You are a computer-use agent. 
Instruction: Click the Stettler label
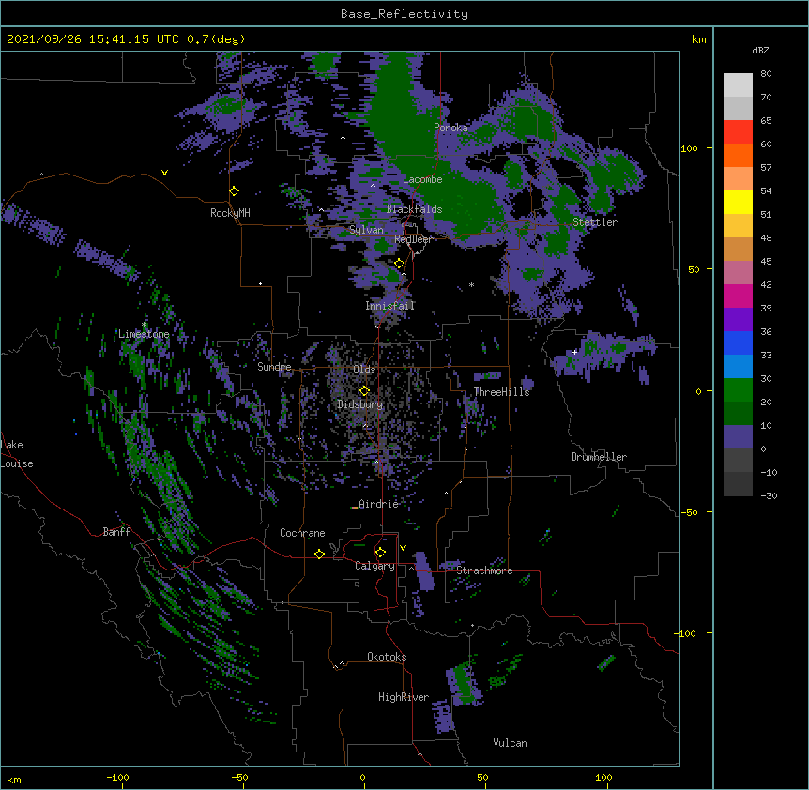click(x=595, y=222)
